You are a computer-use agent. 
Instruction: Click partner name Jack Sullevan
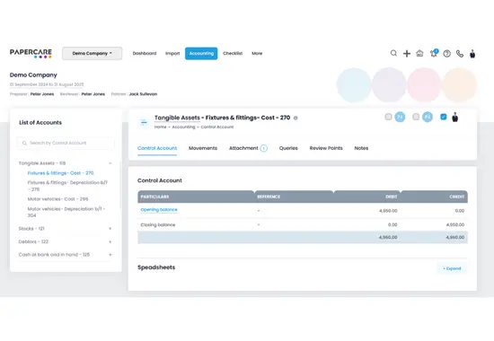click(143, 94)
